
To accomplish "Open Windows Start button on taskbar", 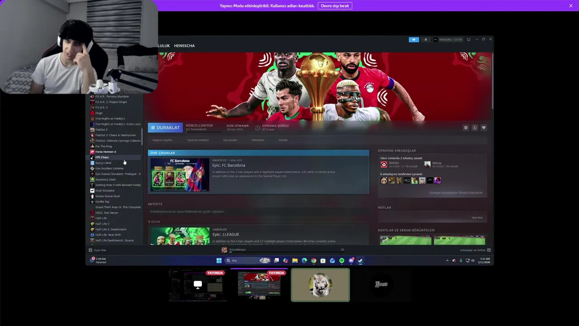I will tap(219, 260).
